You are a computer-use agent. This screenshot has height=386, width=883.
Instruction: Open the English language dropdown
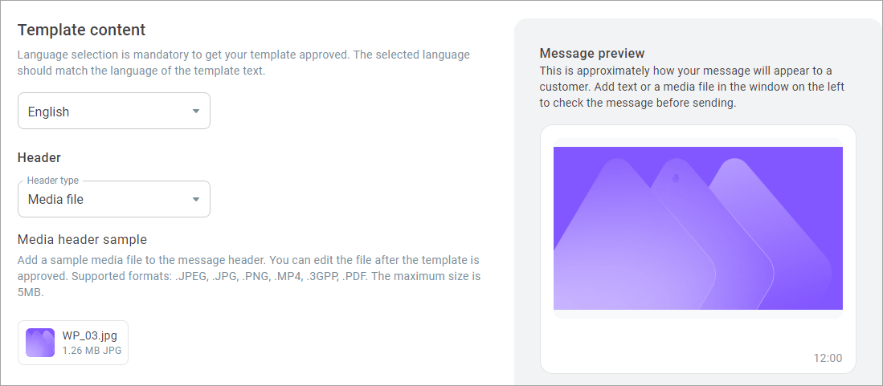114,111
